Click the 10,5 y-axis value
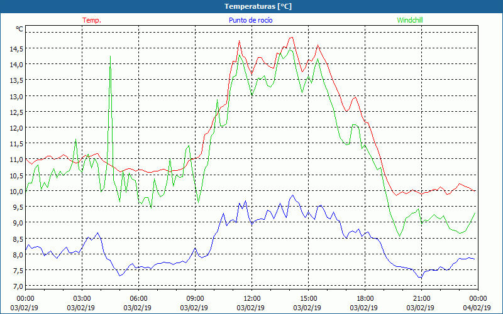 pyautogui.click(x=15, y=175)
